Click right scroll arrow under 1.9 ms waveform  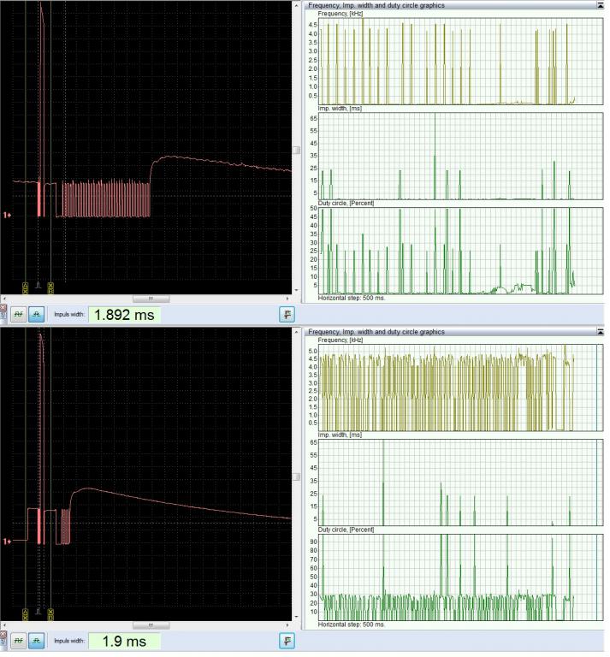tap(287, 625)
